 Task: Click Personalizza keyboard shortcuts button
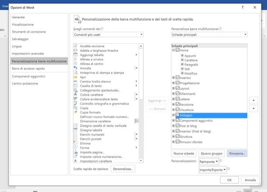(123, 169)
